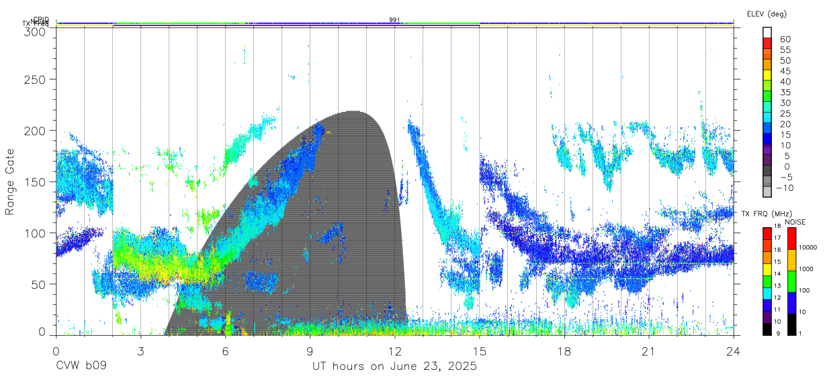Image resolution: width=825 pixels, height=380 pixels.
Task: Click the 21 hour tick on UT axis
Action: [x=649, y=351]
